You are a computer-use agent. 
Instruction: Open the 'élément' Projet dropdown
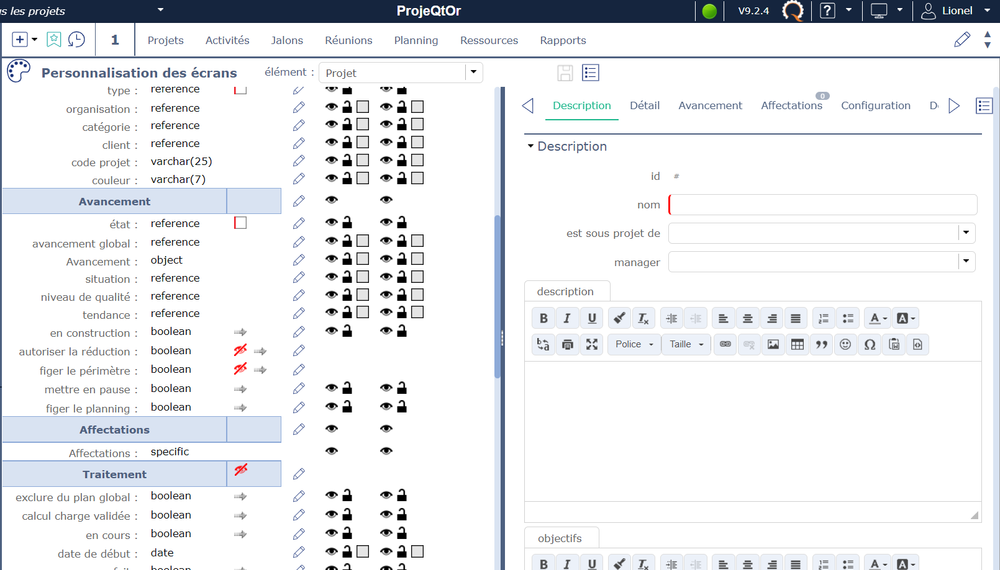pyautogui.click(x=473, y=73)
